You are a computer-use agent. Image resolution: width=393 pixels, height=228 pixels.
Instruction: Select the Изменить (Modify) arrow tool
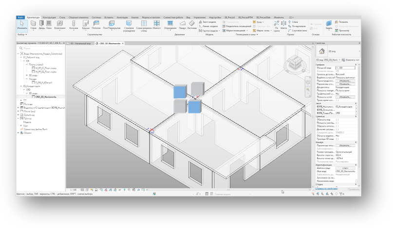click(x=21, y=24)
